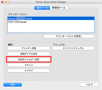Open プリンターリストの管理... dialog
The width and height of the screenshot is (102, 90).
[x=69, y=36]
